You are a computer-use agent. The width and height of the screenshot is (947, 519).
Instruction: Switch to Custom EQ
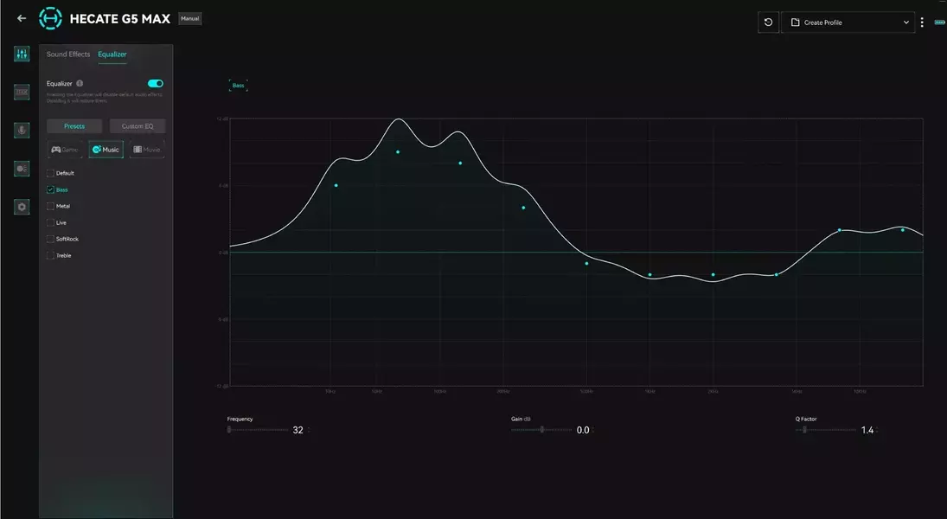click(138, 126)
